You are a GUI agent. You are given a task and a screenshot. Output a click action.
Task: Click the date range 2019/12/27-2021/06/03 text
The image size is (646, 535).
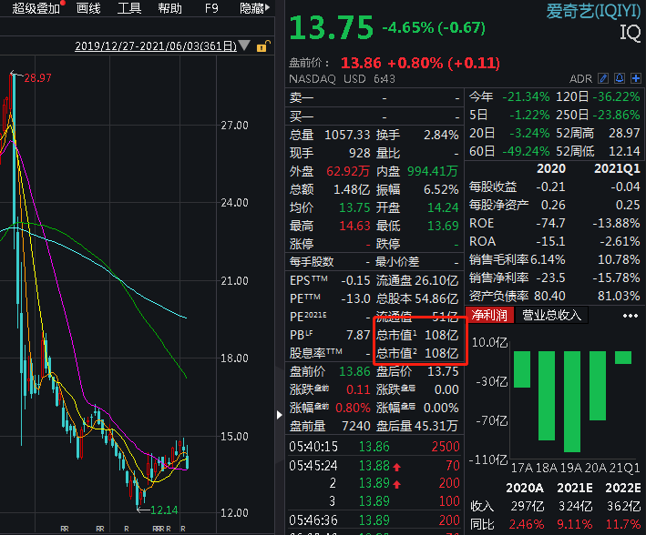click(156, 46)
